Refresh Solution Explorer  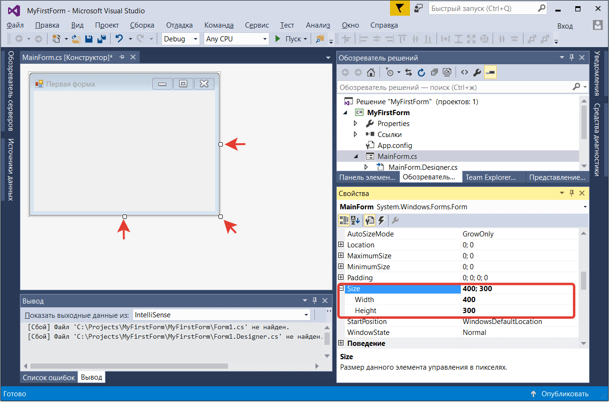click(x=421, y=72)
